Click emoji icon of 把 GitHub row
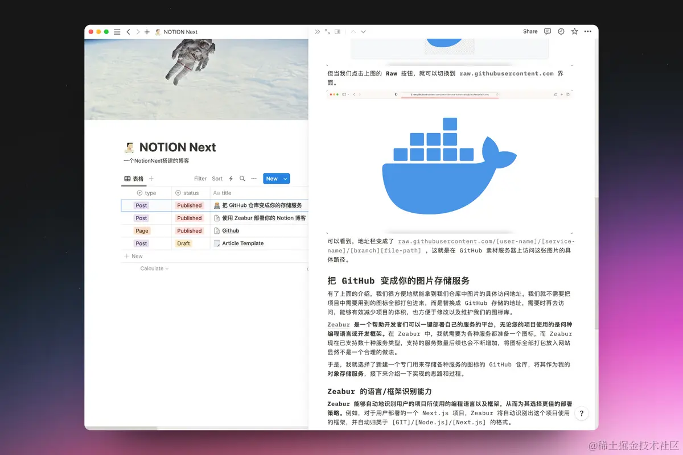 coord(217,205)
